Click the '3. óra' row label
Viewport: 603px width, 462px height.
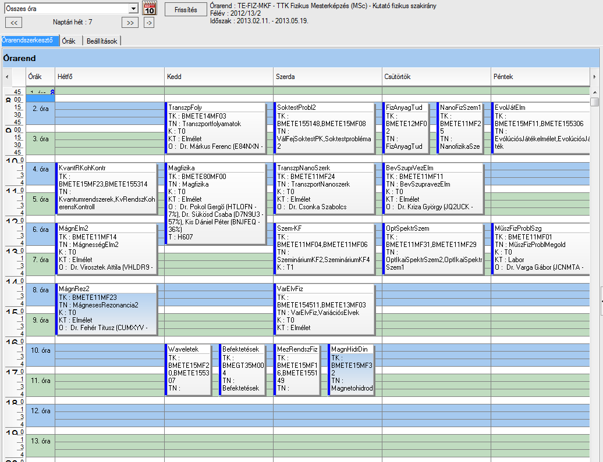pyautogui.click(x=40, y=139)
